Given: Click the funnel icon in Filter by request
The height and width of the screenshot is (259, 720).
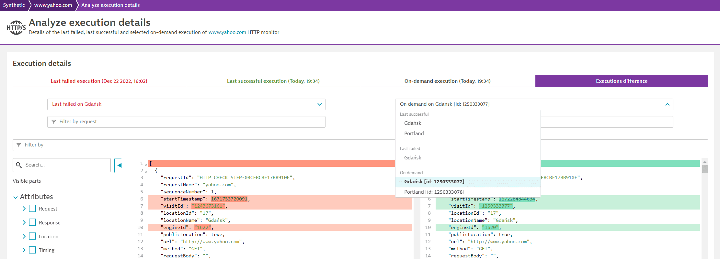Looking at the screenshot, I should point(54,122).
